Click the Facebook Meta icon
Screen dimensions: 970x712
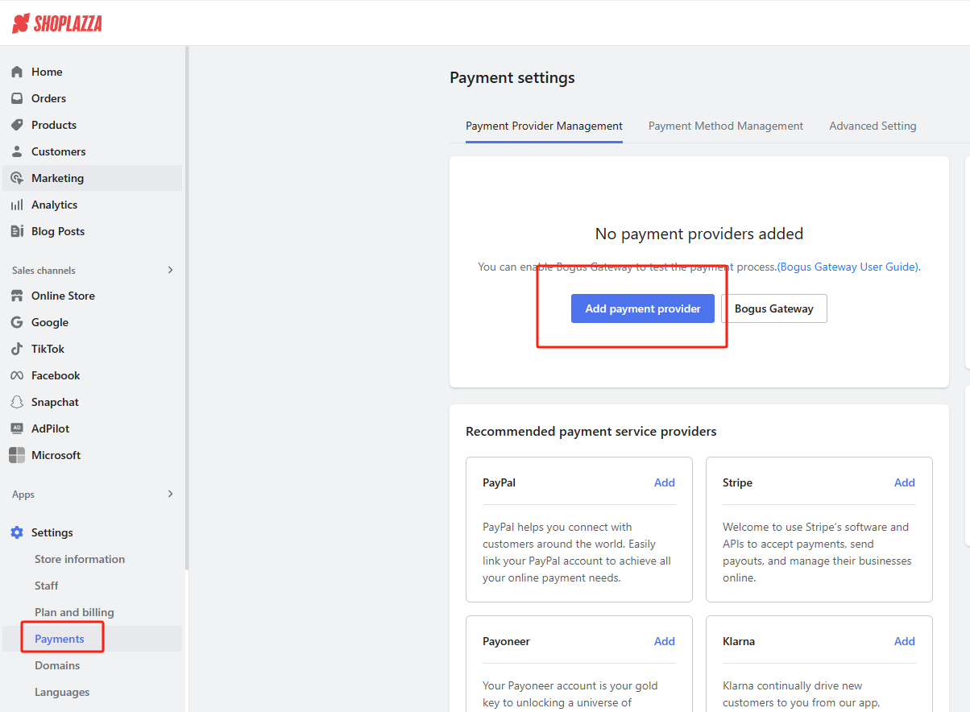(x=17, y=375)
